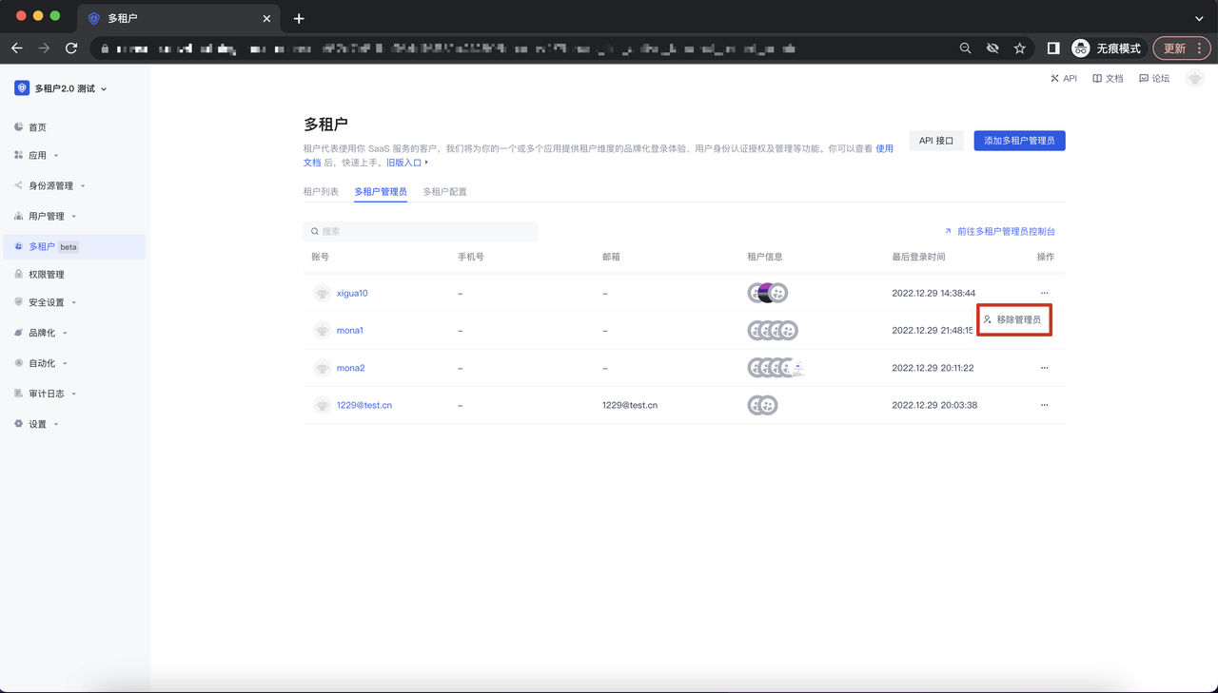Viewport: 1218px width, 693px height.
Task: Switch to the 多租户配置 tab
Action: (x=444, y=192)
